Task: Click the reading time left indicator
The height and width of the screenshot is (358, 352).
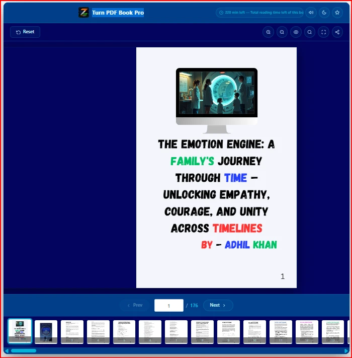Action: [x=259, y=13]
